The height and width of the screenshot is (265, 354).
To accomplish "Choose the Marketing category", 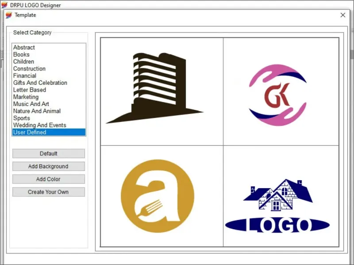I will pos(49,97).
